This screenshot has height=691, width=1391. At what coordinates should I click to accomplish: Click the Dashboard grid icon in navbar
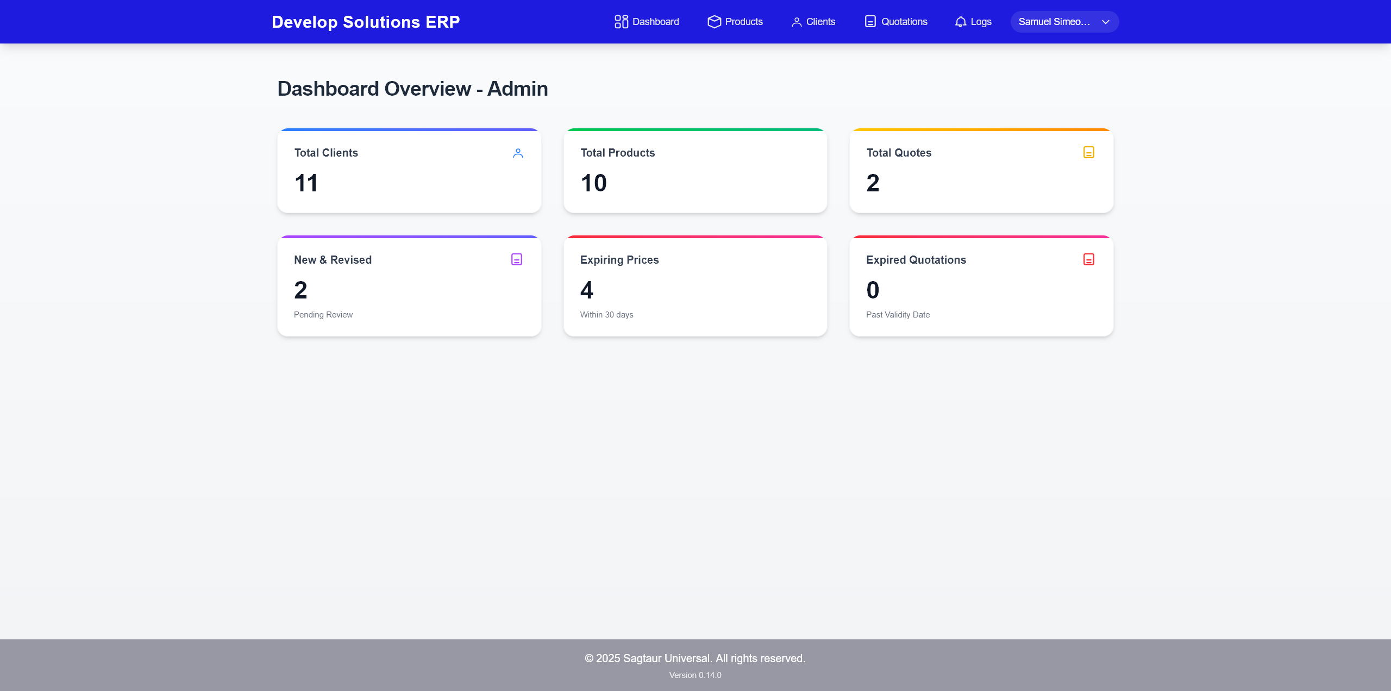pyautogui.click(x=621, y=22)
